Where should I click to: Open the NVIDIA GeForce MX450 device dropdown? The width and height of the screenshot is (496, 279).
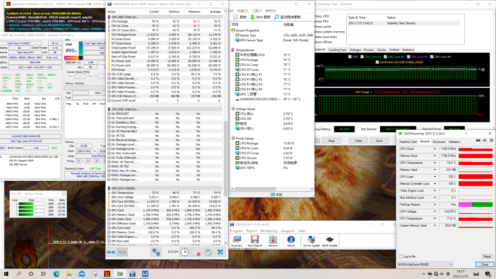tap(425, 264)
